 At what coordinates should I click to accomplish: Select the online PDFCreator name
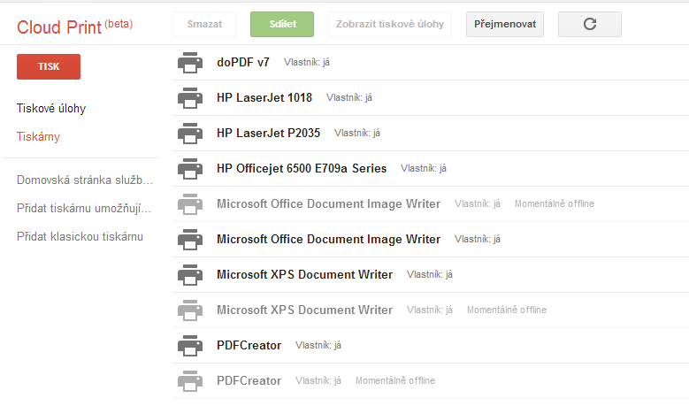[249, 345]
